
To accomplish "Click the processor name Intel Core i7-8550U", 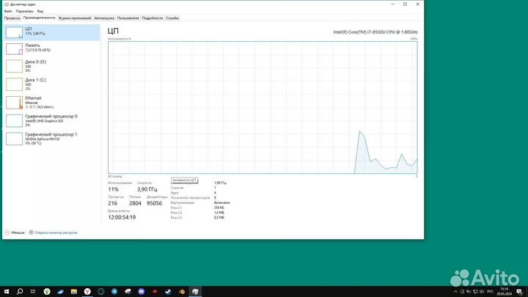I will [375, 32].
